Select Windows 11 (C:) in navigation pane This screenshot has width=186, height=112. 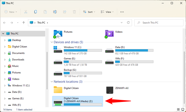[x=21, y=85]
